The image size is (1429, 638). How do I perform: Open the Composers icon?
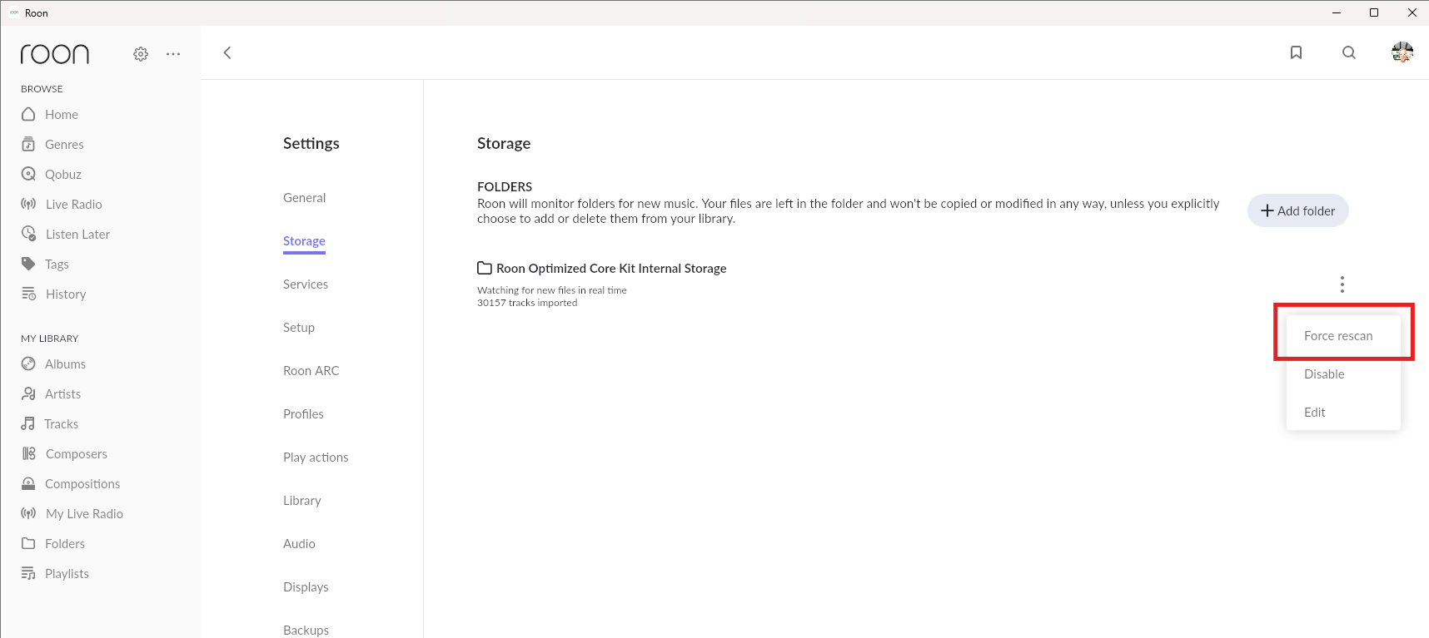point(28,453)
